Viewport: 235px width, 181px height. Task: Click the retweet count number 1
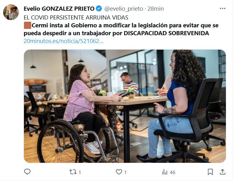point(80,172)
